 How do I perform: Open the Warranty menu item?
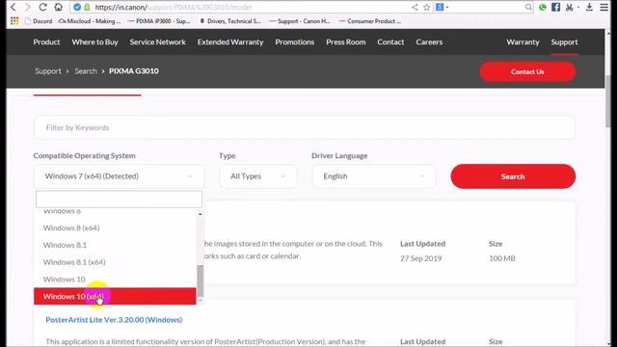click(523, 42)
